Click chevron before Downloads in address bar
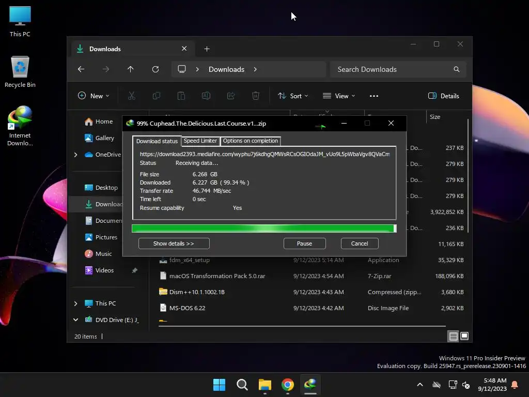 tap(197, 69)
